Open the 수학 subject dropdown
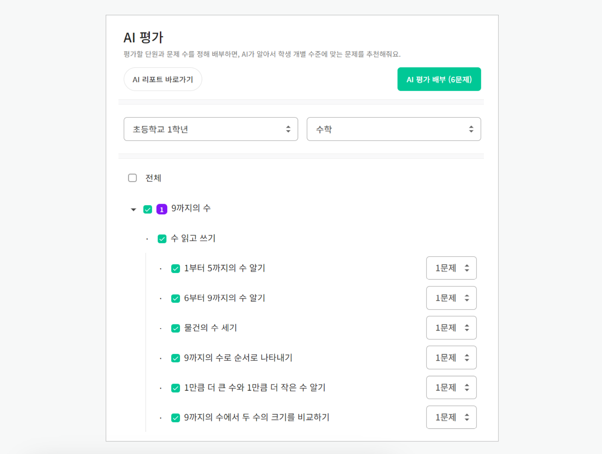602x454 pixels. pos(394,129)
